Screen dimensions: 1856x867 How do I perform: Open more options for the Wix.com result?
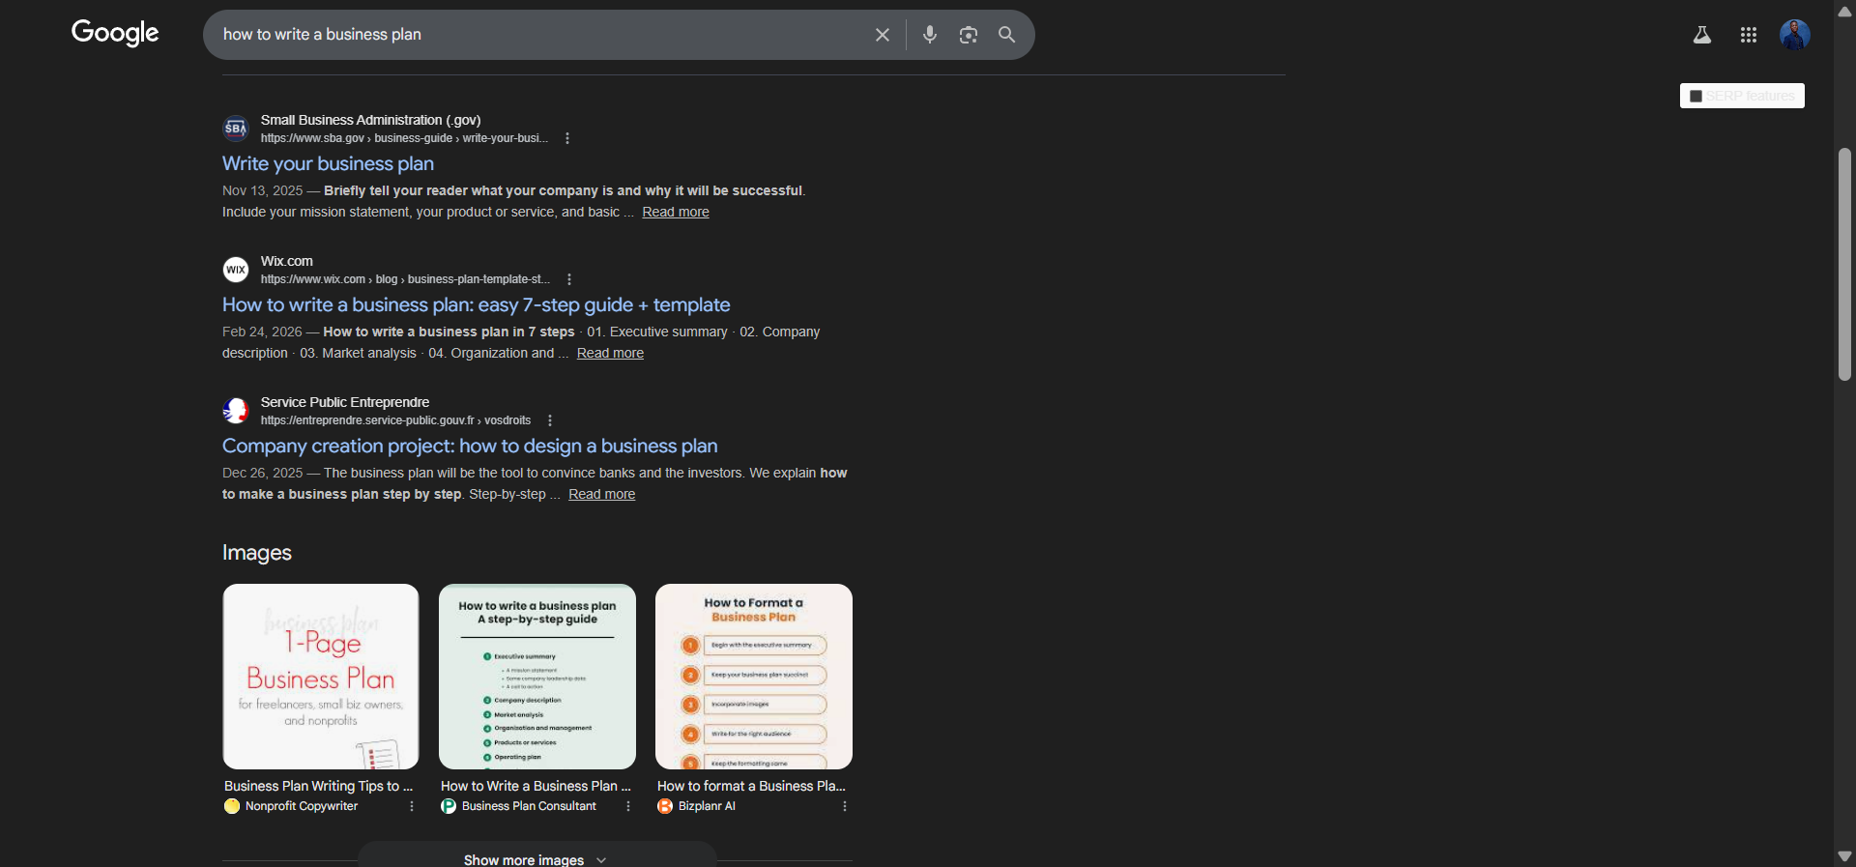point(569,279)
